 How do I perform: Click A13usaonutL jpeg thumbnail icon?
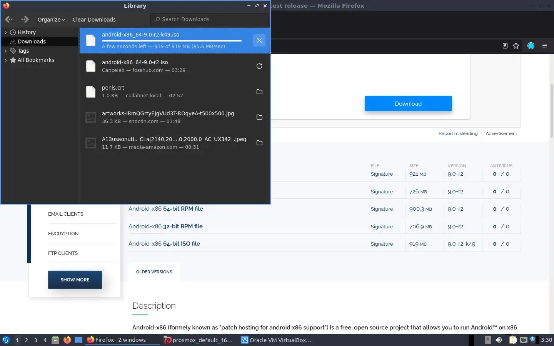[x=91, y=143]
